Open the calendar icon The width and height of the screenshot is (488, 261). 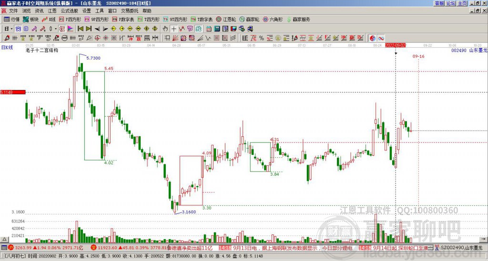(x=209, y=29)
